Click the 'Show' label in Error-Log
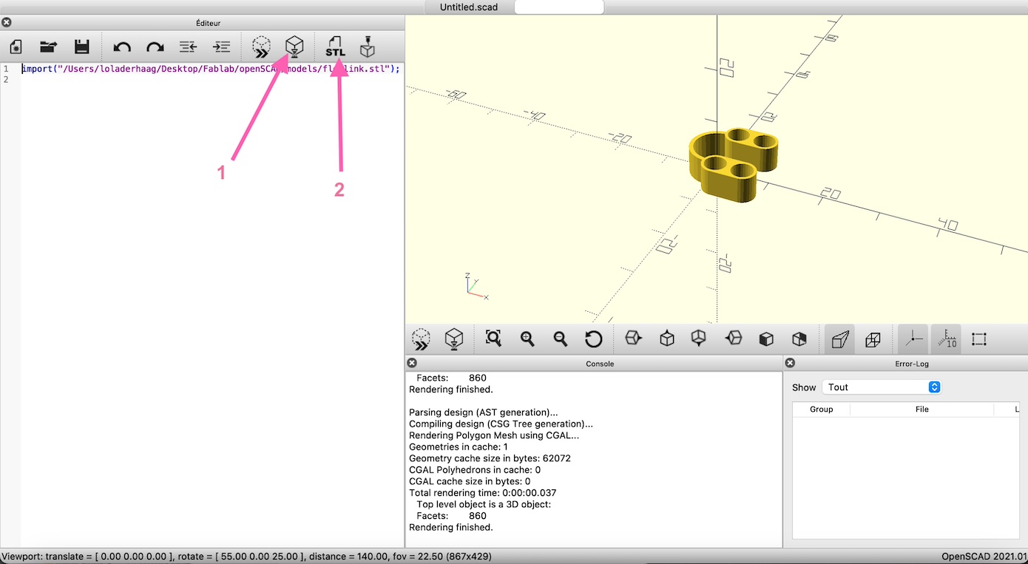 pos(804,387)
